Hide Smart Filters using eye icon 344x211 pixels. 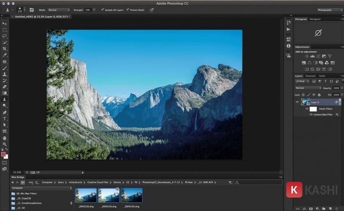click(307, 108)
